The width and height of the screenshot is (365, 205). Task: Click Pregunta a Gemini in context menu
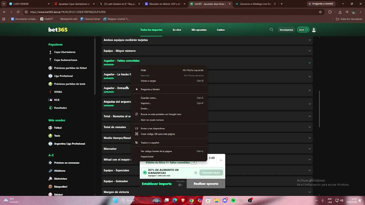point(169,89)
